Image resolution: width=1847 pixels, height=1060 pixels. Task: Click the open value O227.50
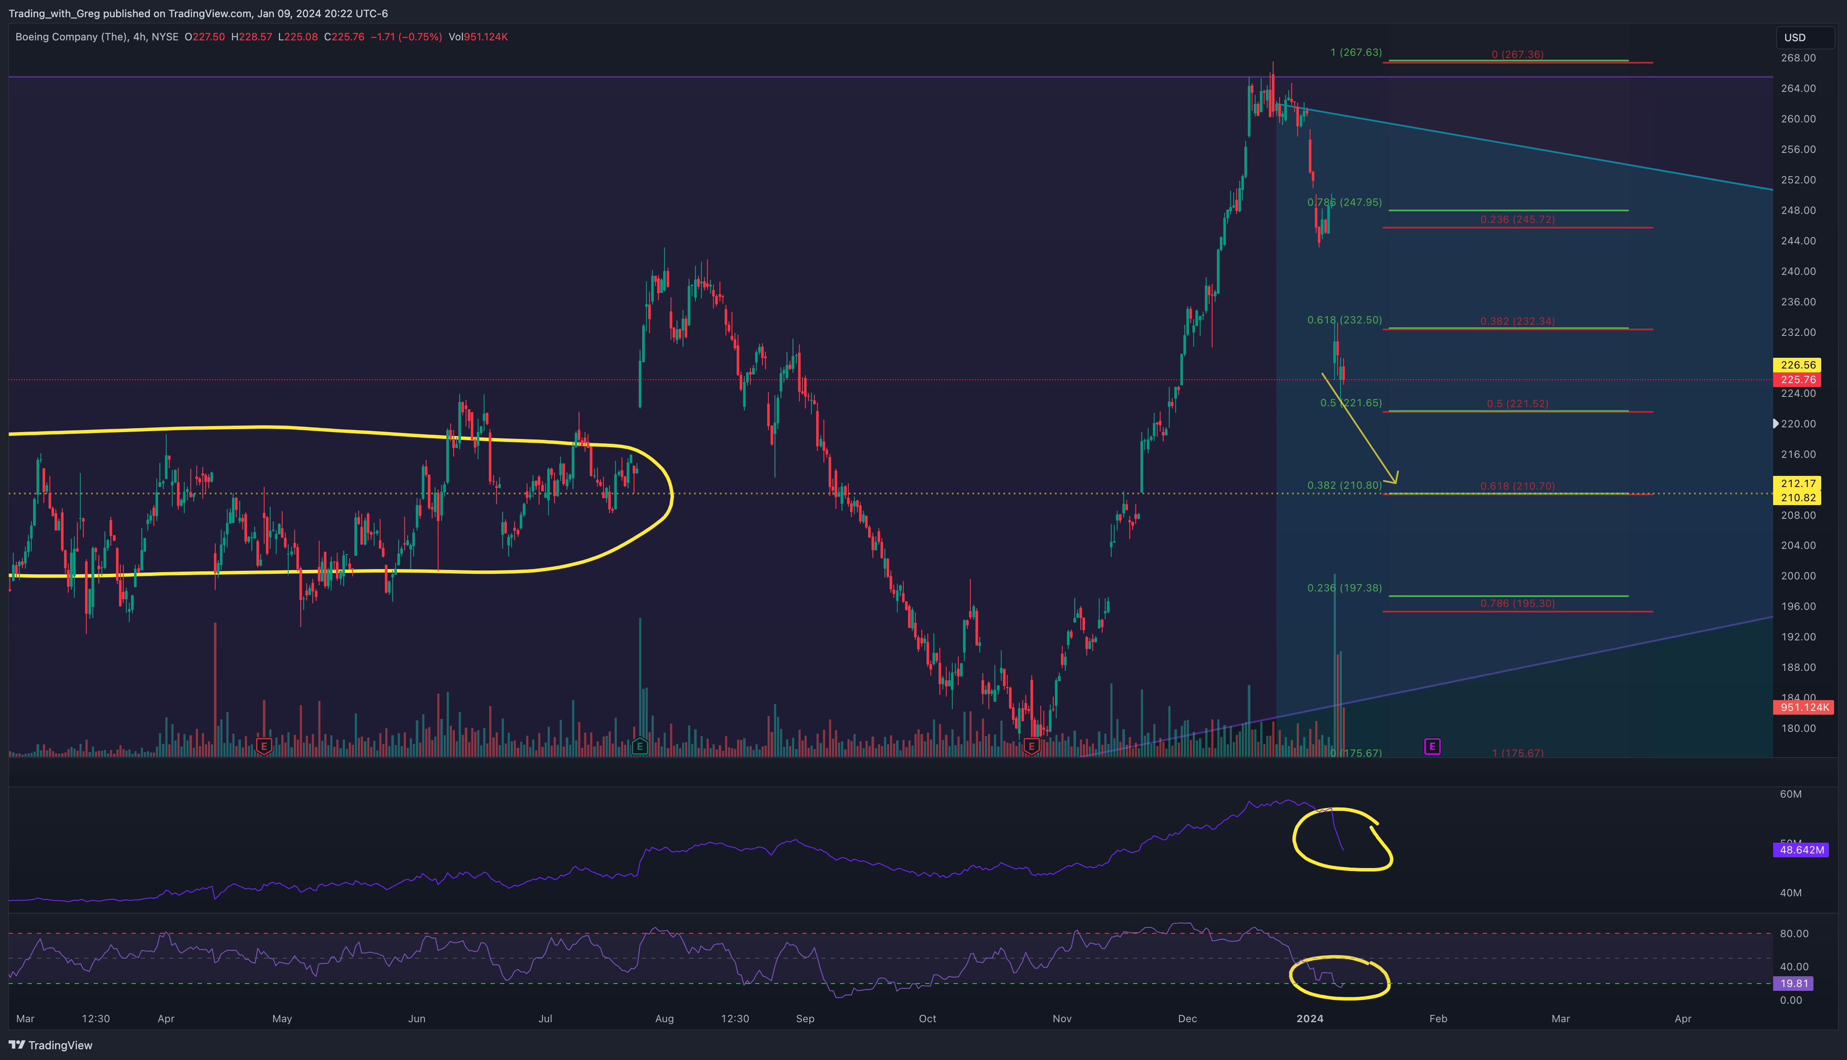(204, 37)
